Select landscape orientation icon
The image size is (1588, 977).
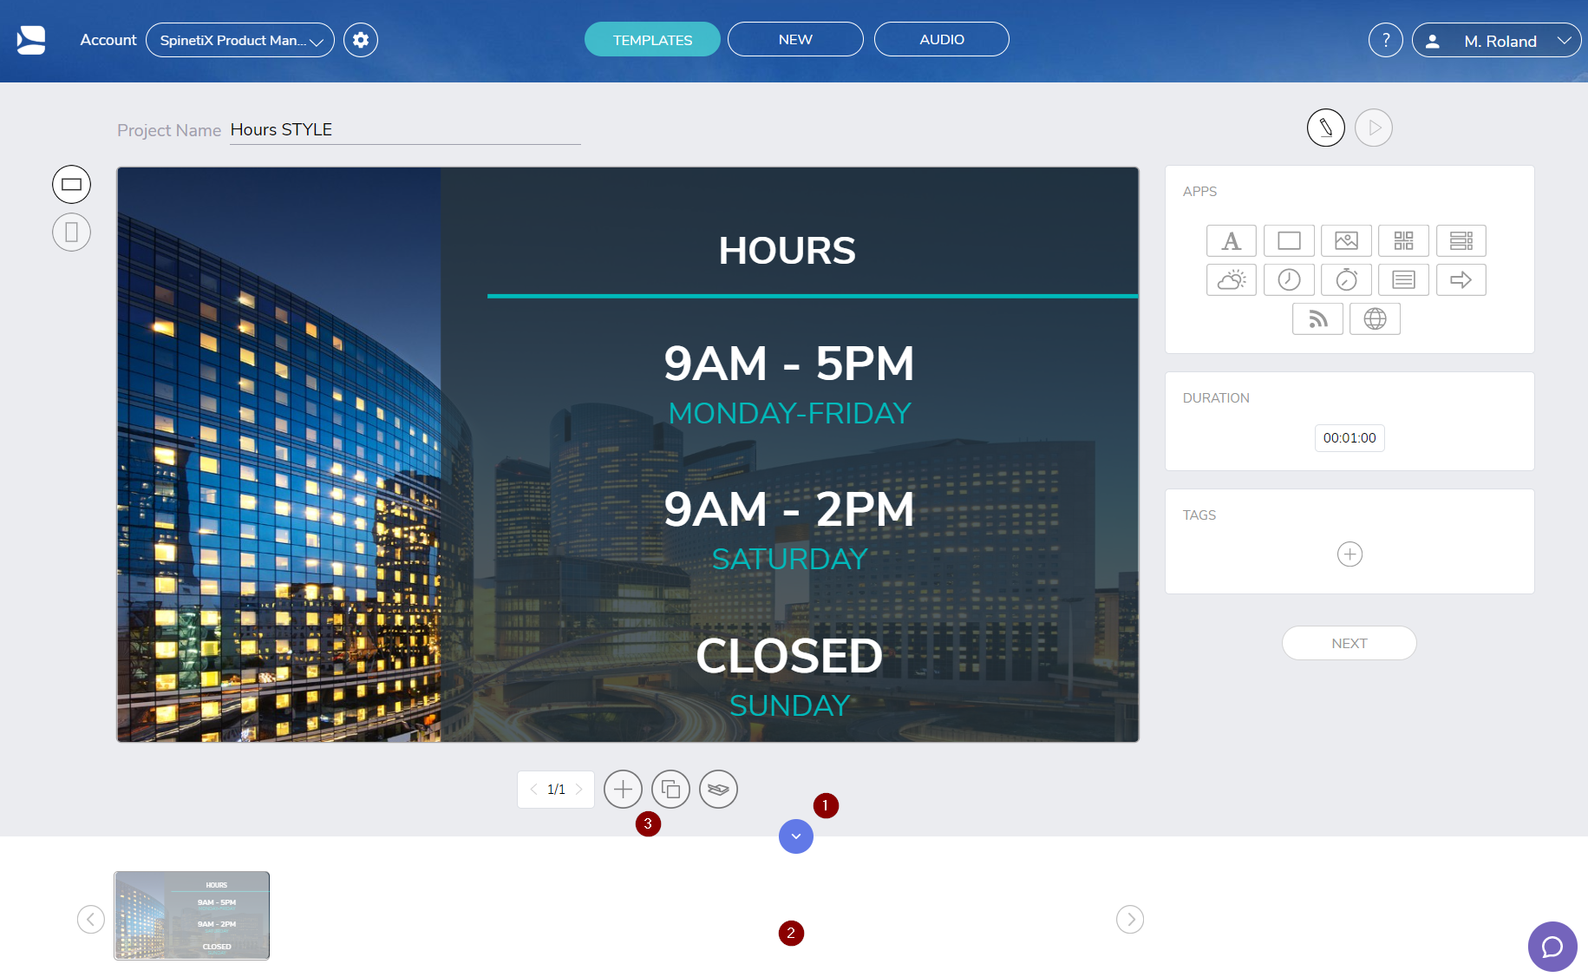pos(71,184)
